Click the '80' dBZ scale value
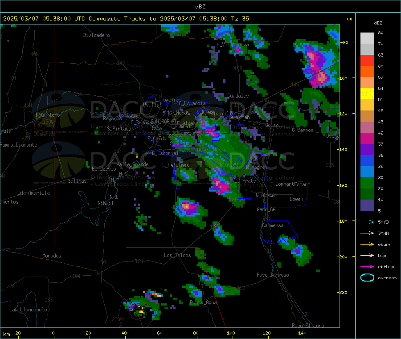Screen dimensions: 401x339 pos(381,33)
